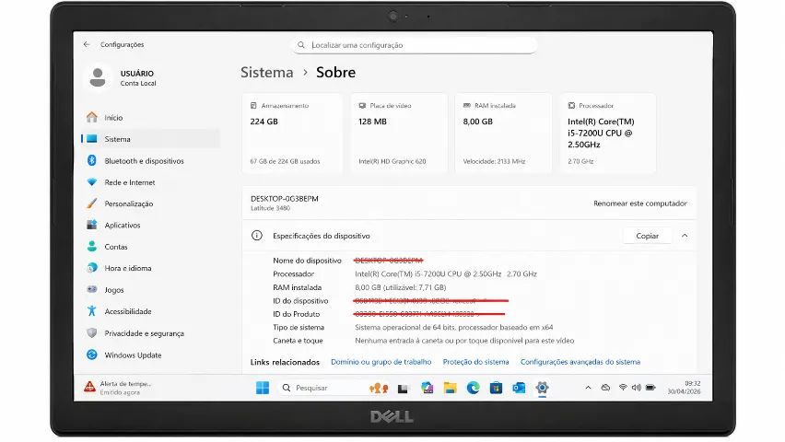Open Rede e Internet settings
Image resolution: width=785 pixels, height=442 pixels.
coord(150,182)
